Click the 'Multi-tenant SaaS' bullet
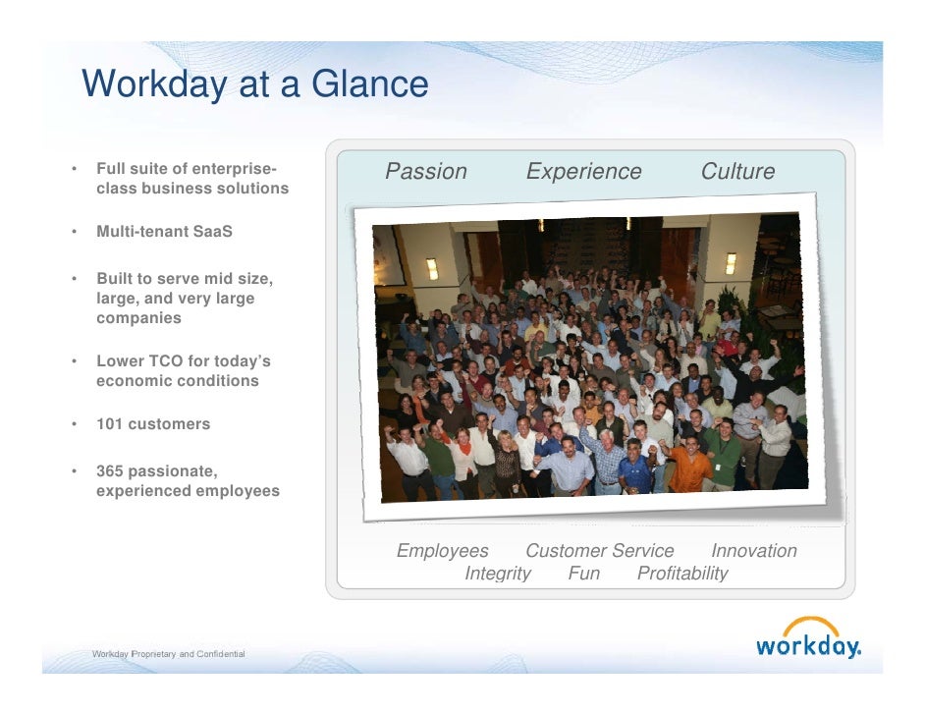Viewport: 925px width, 715px height. (x=165, y=231)
